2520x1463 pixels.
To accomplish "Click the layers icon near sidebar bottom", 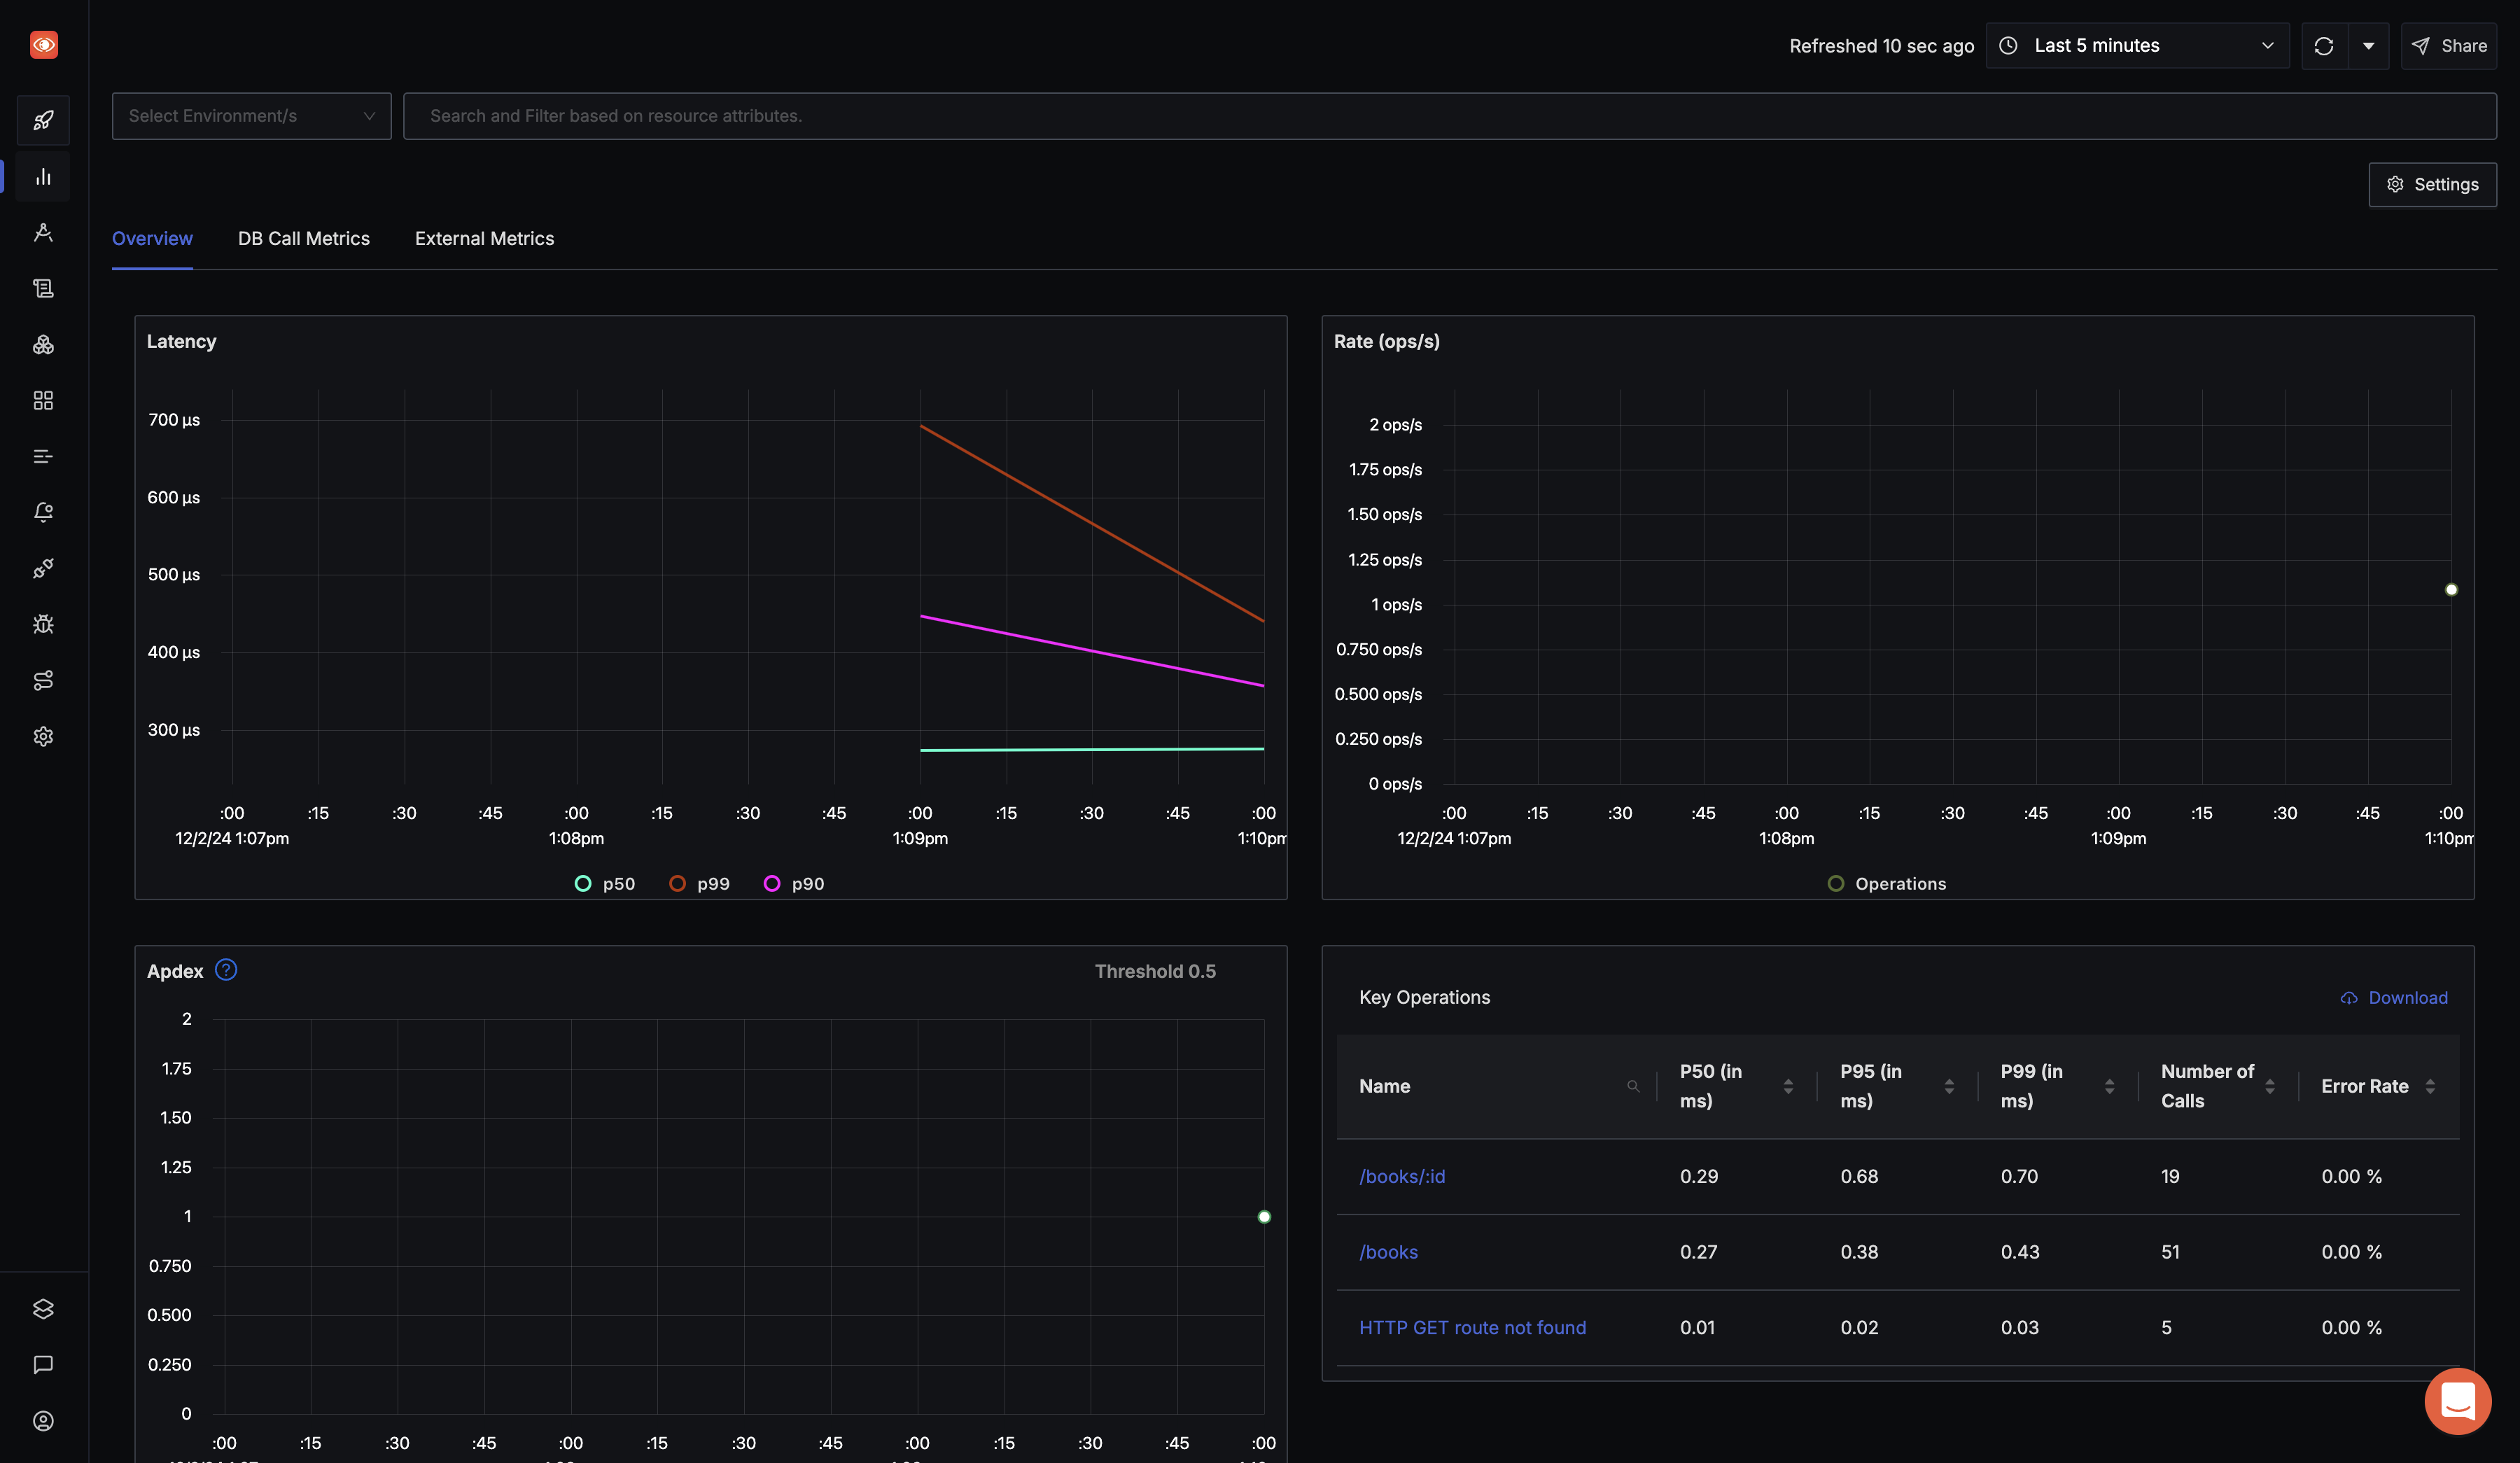I will tap(43, 1309).
